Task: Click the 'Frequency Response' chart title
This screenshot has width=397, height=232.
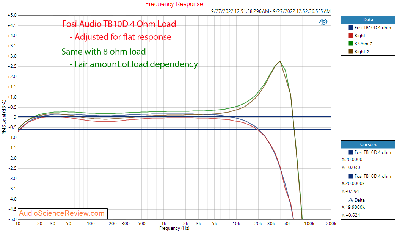Action: pos(174,4)
